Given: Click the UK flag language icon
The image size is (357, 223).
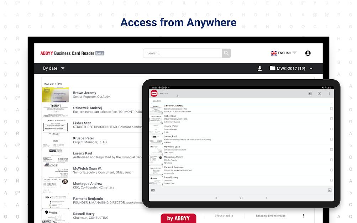Looking at the screenshot, I should (274, 53).
